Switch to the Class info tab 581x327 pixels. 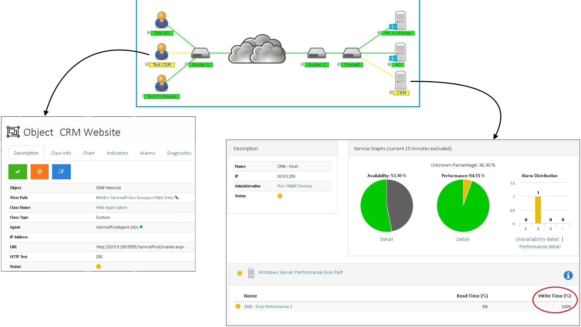tap(61, 153)
